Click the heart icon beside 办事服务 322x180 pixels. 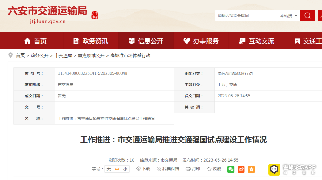187,41
